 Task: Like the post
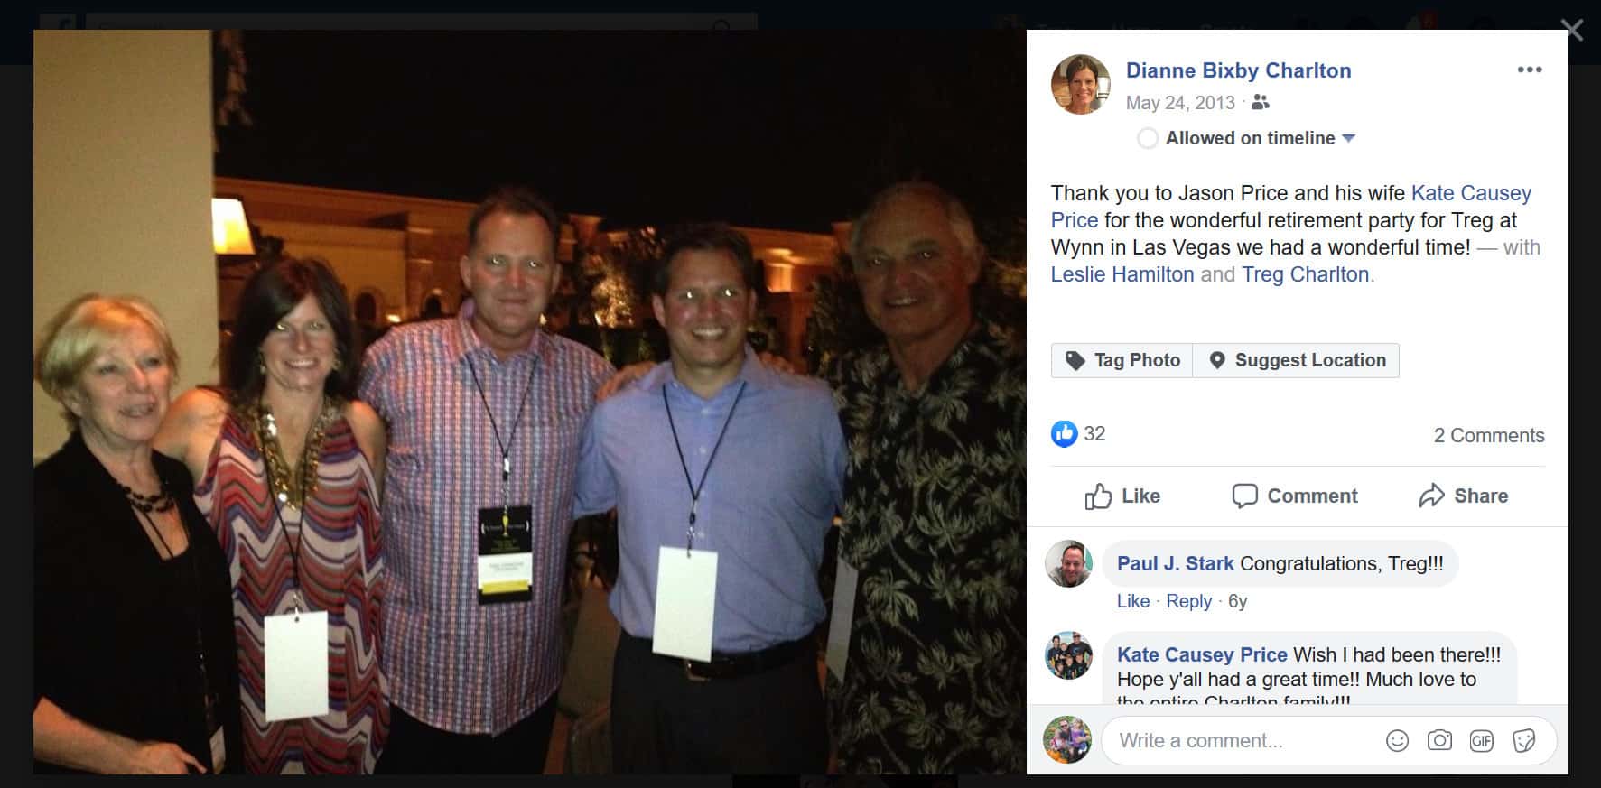(x=1122, y=496)
